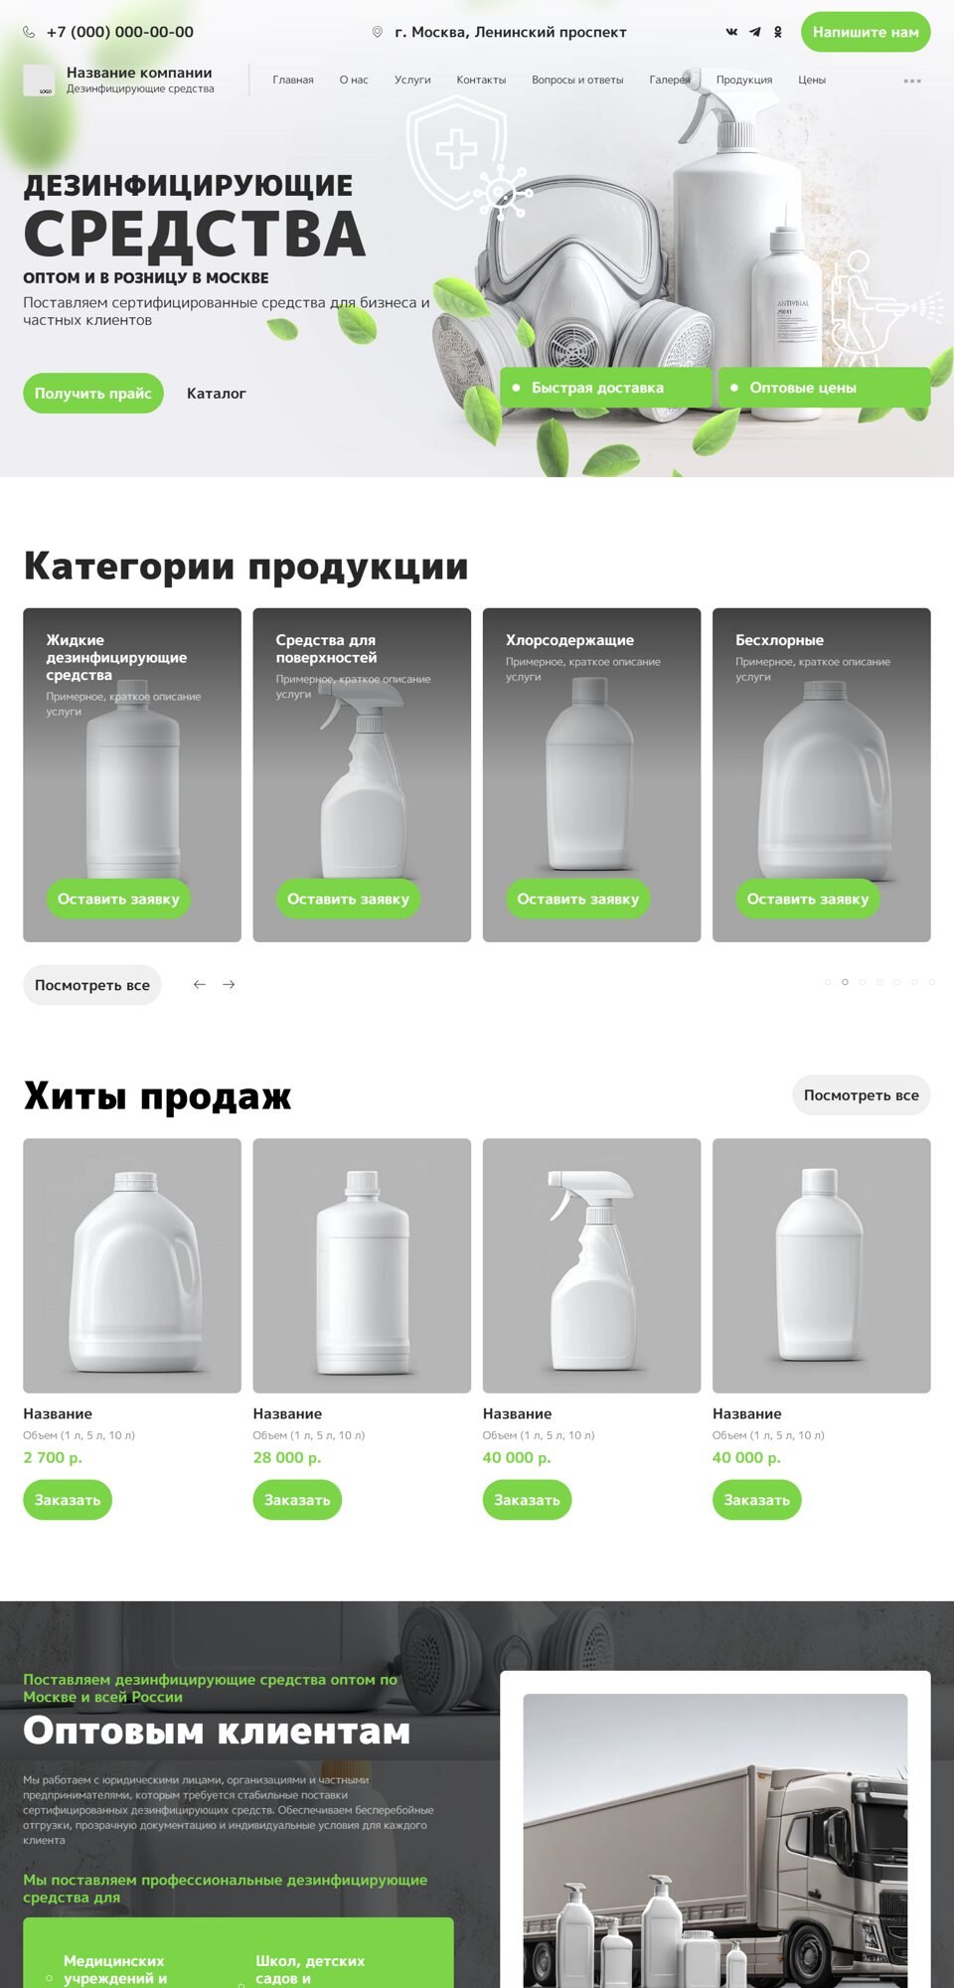The width and height of the screenshot is (954, 1988).
Task: Click the location pin icon near the address
Action: coord(378,32)
